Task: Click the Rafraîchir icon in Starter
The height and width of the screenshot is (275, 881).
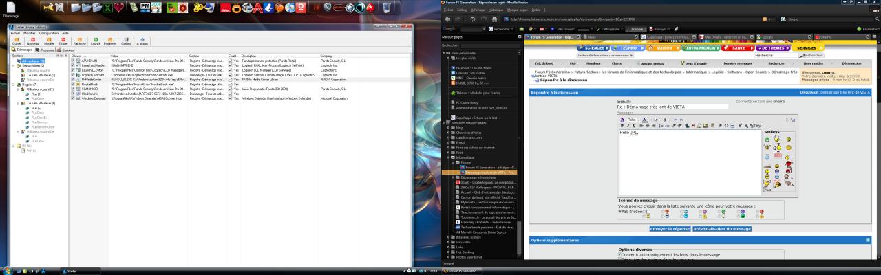Action: pyautogui.click(x=80, y=40)
